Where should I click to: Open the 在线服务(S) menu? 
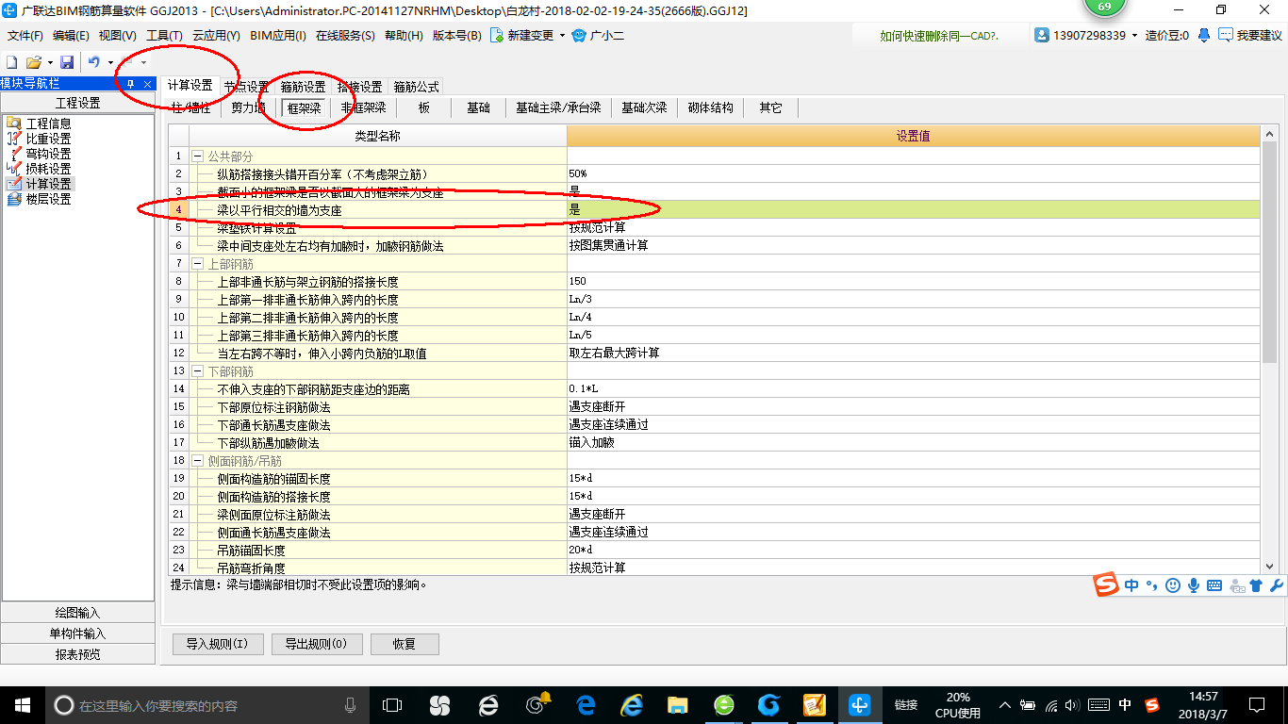[345, 36]
